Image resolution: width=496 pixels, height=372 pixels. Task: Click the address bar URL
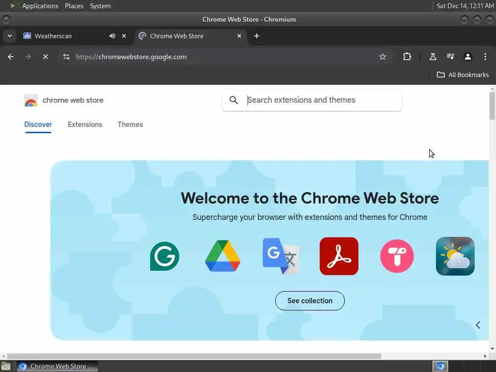pos(131,57)
